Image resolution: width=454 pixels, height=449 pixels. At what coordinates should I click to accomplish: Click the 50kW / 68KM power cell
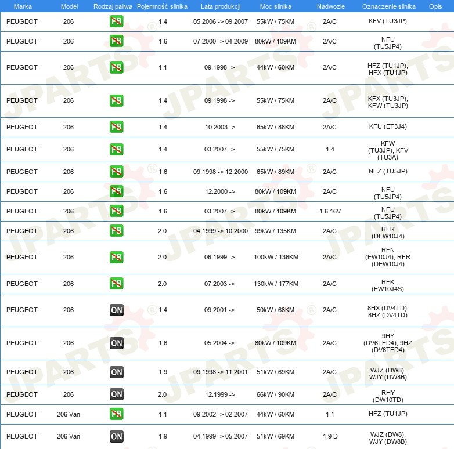pos(275,310)
